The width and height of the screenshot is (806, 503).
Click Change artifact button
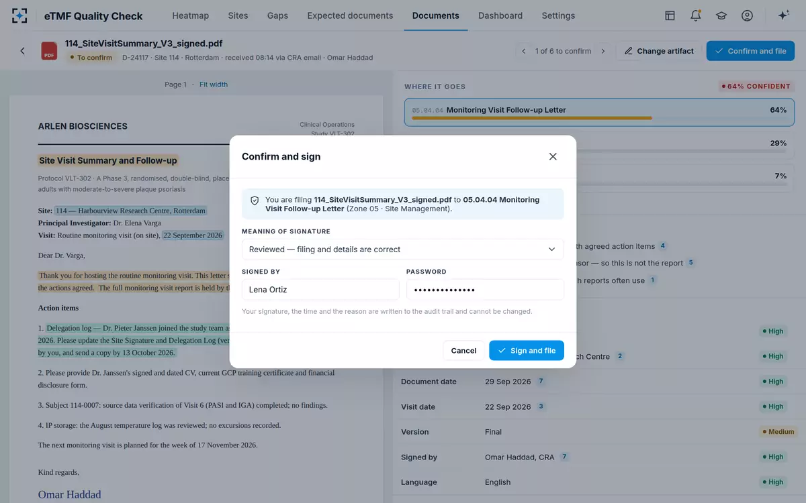click(x=659, y=51)
